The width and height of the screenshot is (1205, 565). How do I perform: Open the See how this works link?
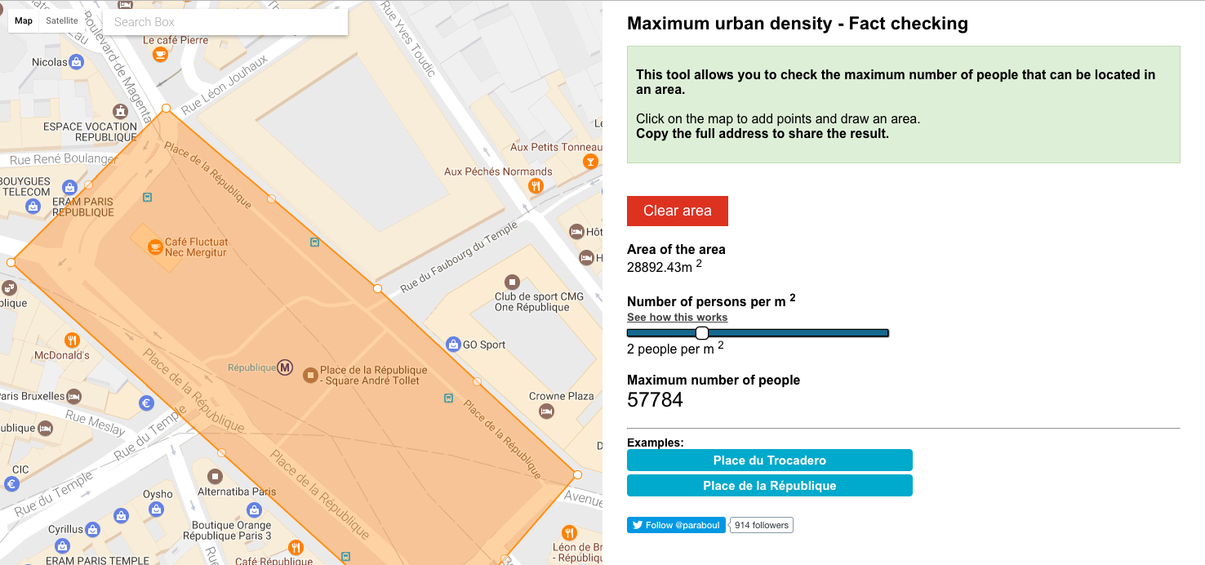677,317
